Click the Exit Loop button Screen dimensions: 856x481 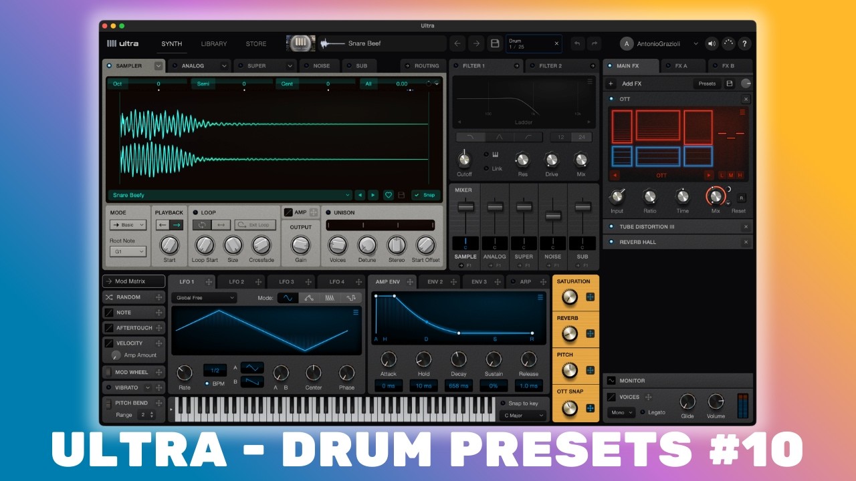pos(255,225)
